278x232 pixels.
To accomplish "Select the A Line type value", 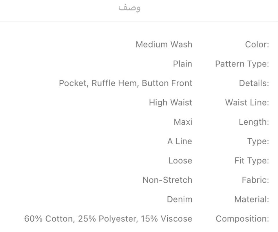I will [x=180, y=141].
